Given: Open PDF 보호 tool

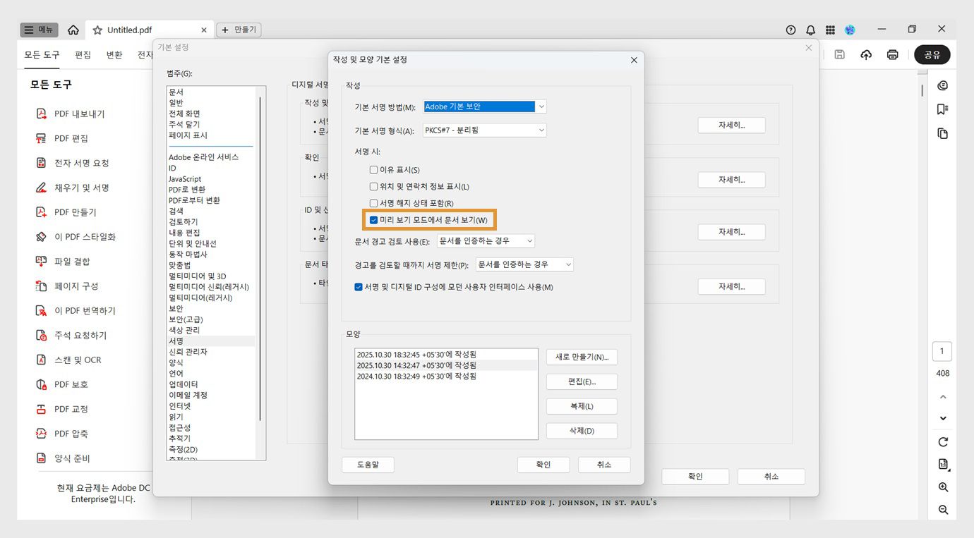Looking at the screenshot, I should pos(62,384).
